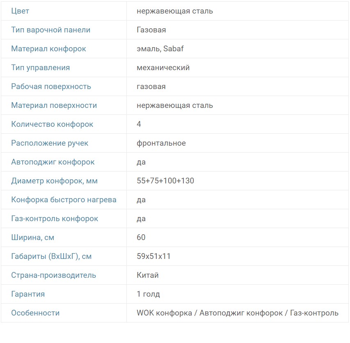Click the '1 голд' warranty value
Viewport: 350px width, 343px height.
click(148, 294)
